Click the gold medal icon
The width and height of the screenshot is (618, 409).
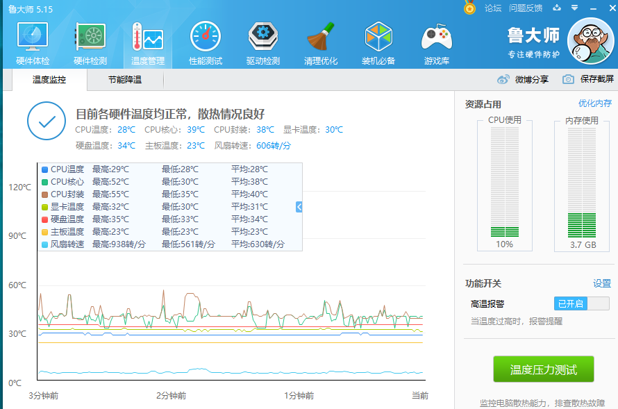470,8
